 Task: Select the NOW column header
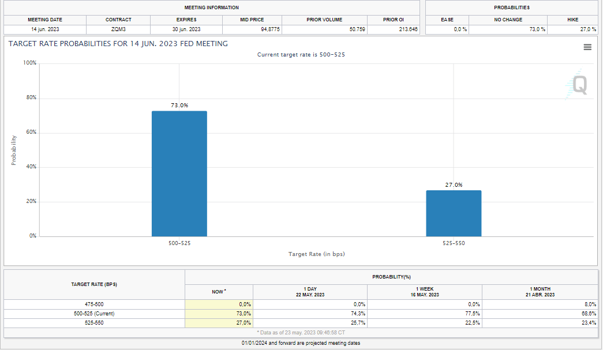pyautogui.click(x=218, y=291)
